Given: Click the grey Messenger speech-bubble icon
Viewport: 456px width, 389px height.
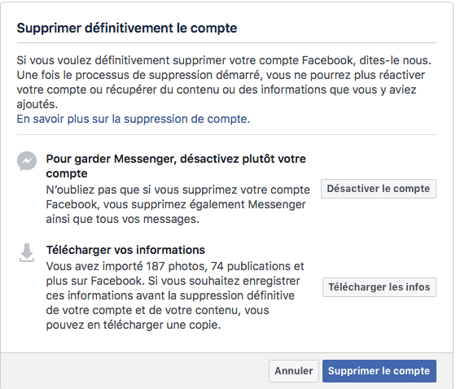Looking at the screenshot, I should 27,161.
